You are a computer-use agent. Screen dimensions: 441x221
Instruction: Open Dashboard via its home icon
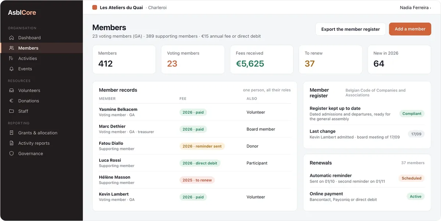click(11, 38)
